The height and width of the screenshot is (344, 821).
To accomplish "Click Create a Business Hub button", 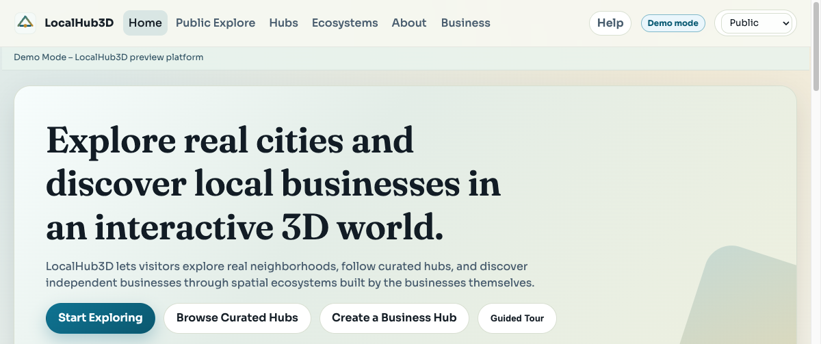I will [394, 318].
